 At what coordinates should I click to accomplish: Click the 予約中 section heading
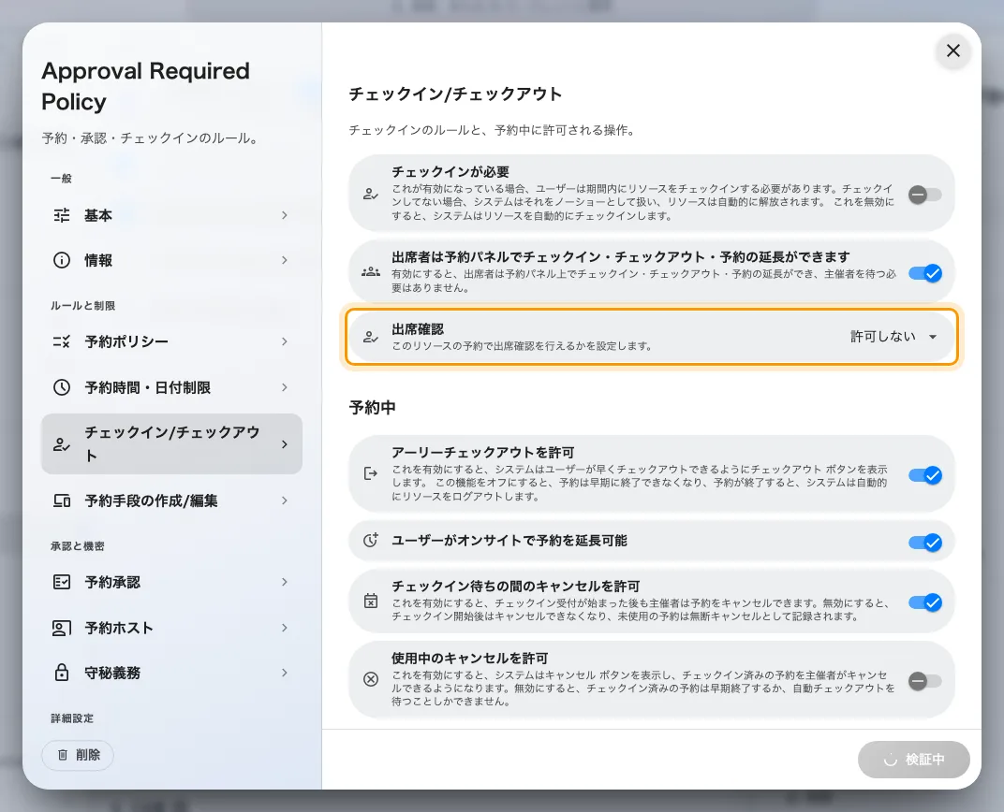[x=372, y=407]
